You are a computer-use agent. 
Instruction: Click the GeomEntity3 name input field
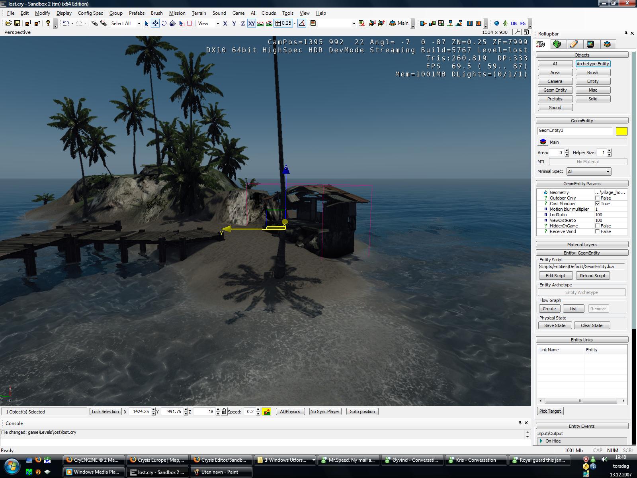tap(574, 131)
